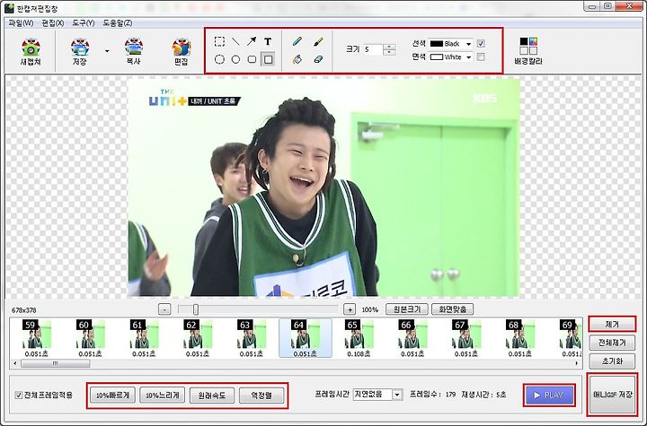Click the 크기 size input field

point(373,49)
